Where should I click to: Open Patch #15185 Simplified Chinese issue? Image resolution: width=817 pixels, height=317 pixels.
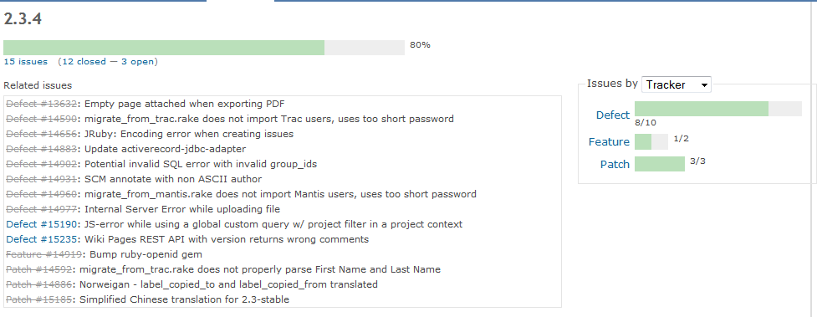pos(39,299)
